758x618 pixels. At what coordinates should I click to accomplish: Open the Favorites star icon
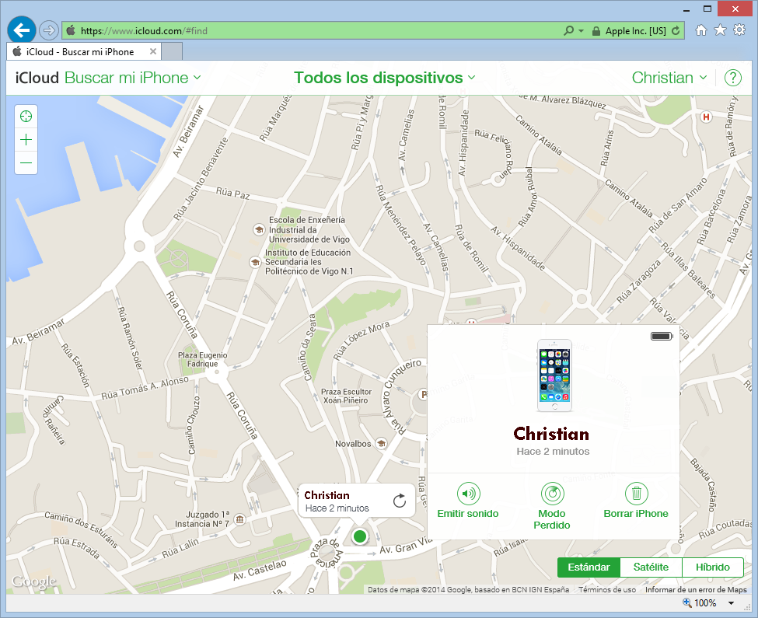(720, 30)
